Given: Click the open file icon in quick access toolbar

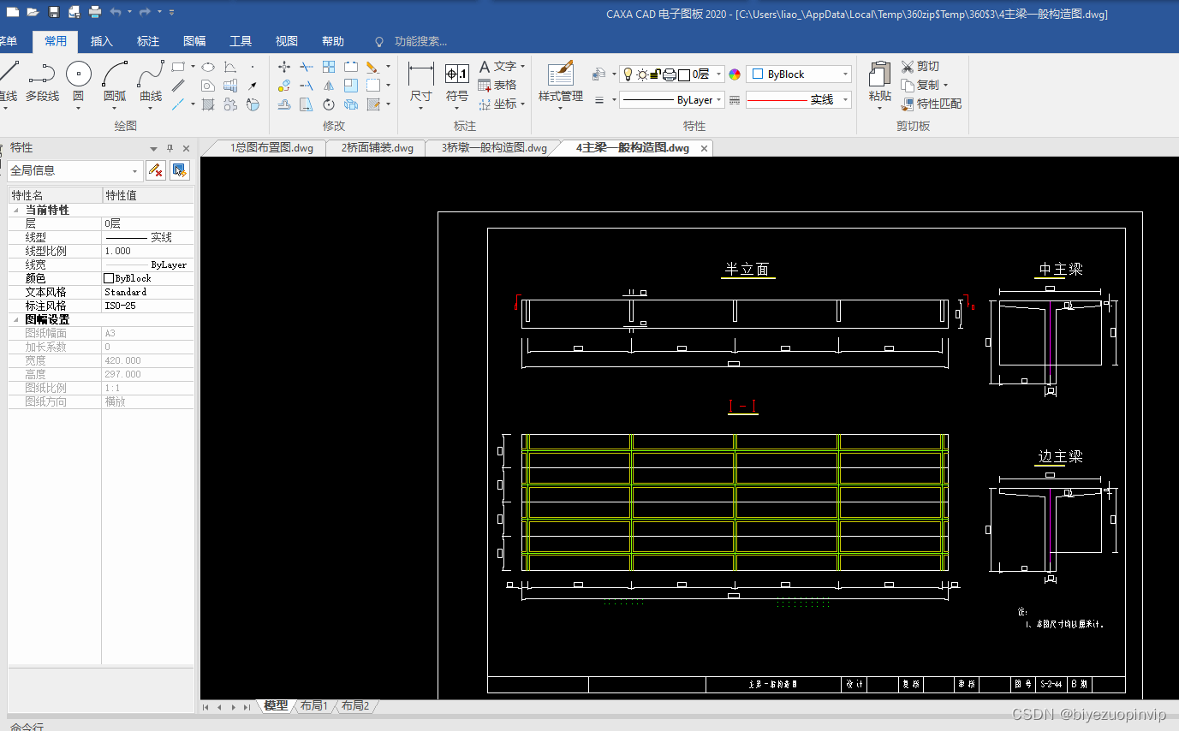Looking at the screenshot, I should pyautogui.click(x=33, y=12).
